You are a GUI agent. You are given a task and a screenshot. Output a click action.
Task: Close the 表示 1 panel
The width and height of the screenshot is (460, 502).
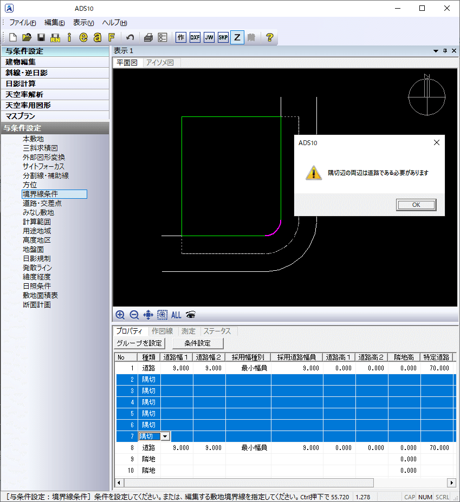coord(454,51)
